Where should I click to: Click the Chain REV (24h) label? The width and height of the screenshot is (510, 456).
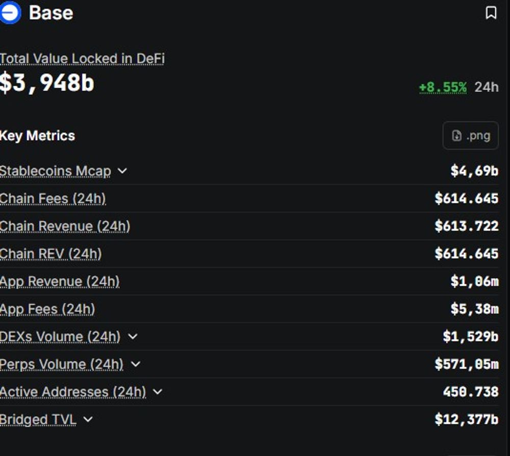tap(50, 254)
